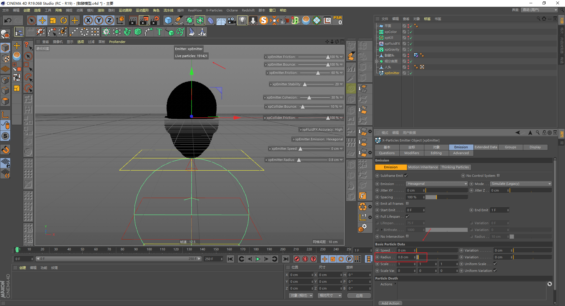
Task: Open the Render Settings
Action: pyautogui.click(x=155, y=20)
